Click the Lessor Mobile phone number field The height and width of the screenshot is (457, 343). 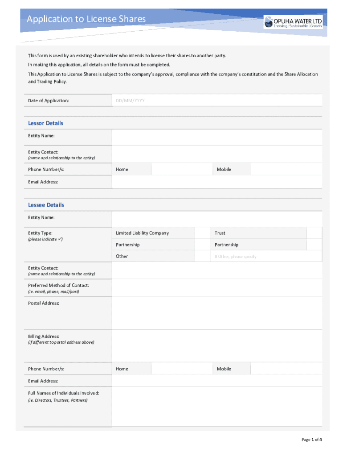(x=286, y=170)
